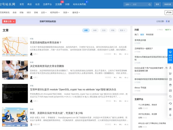This screenshot has width=173, height=130.
Task: Expand the 资源 submenu
Action: click(x=66, y=12)
